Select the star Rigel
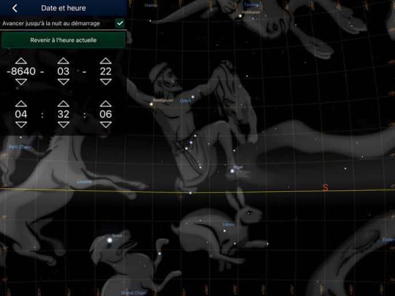Image resolution: width=395 pixels, height=296 pixels. click(x=232, y=171)
